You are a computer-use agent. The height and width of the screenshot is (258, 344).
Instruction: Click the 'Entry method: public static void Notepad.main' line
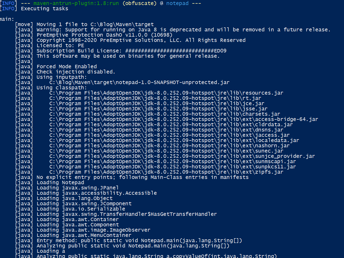(x=139, y=241)
